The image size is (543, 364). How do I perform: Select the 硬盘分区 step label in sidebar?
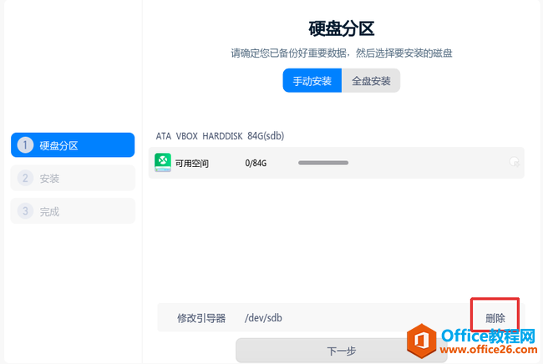pos(58,145)
